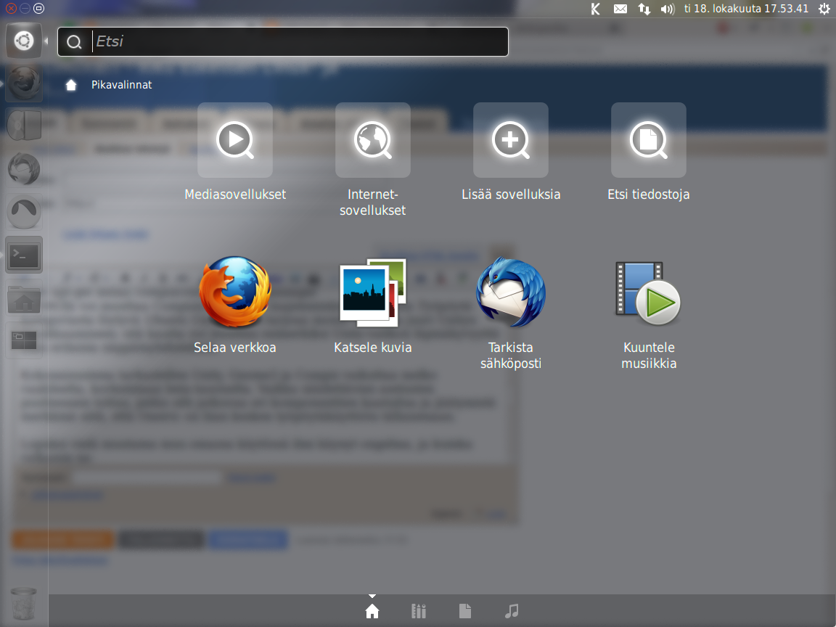This screenshot has width=836, height=627.
Task: Click the magnifier icon in search bar
Action: (74, 42)
